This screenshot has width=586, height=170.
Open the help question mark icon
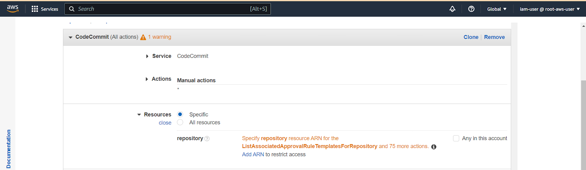471,9
